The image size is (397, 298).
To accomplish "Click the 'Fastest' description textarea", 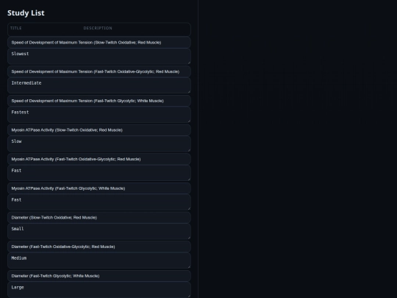I will (x=99, y=115).
